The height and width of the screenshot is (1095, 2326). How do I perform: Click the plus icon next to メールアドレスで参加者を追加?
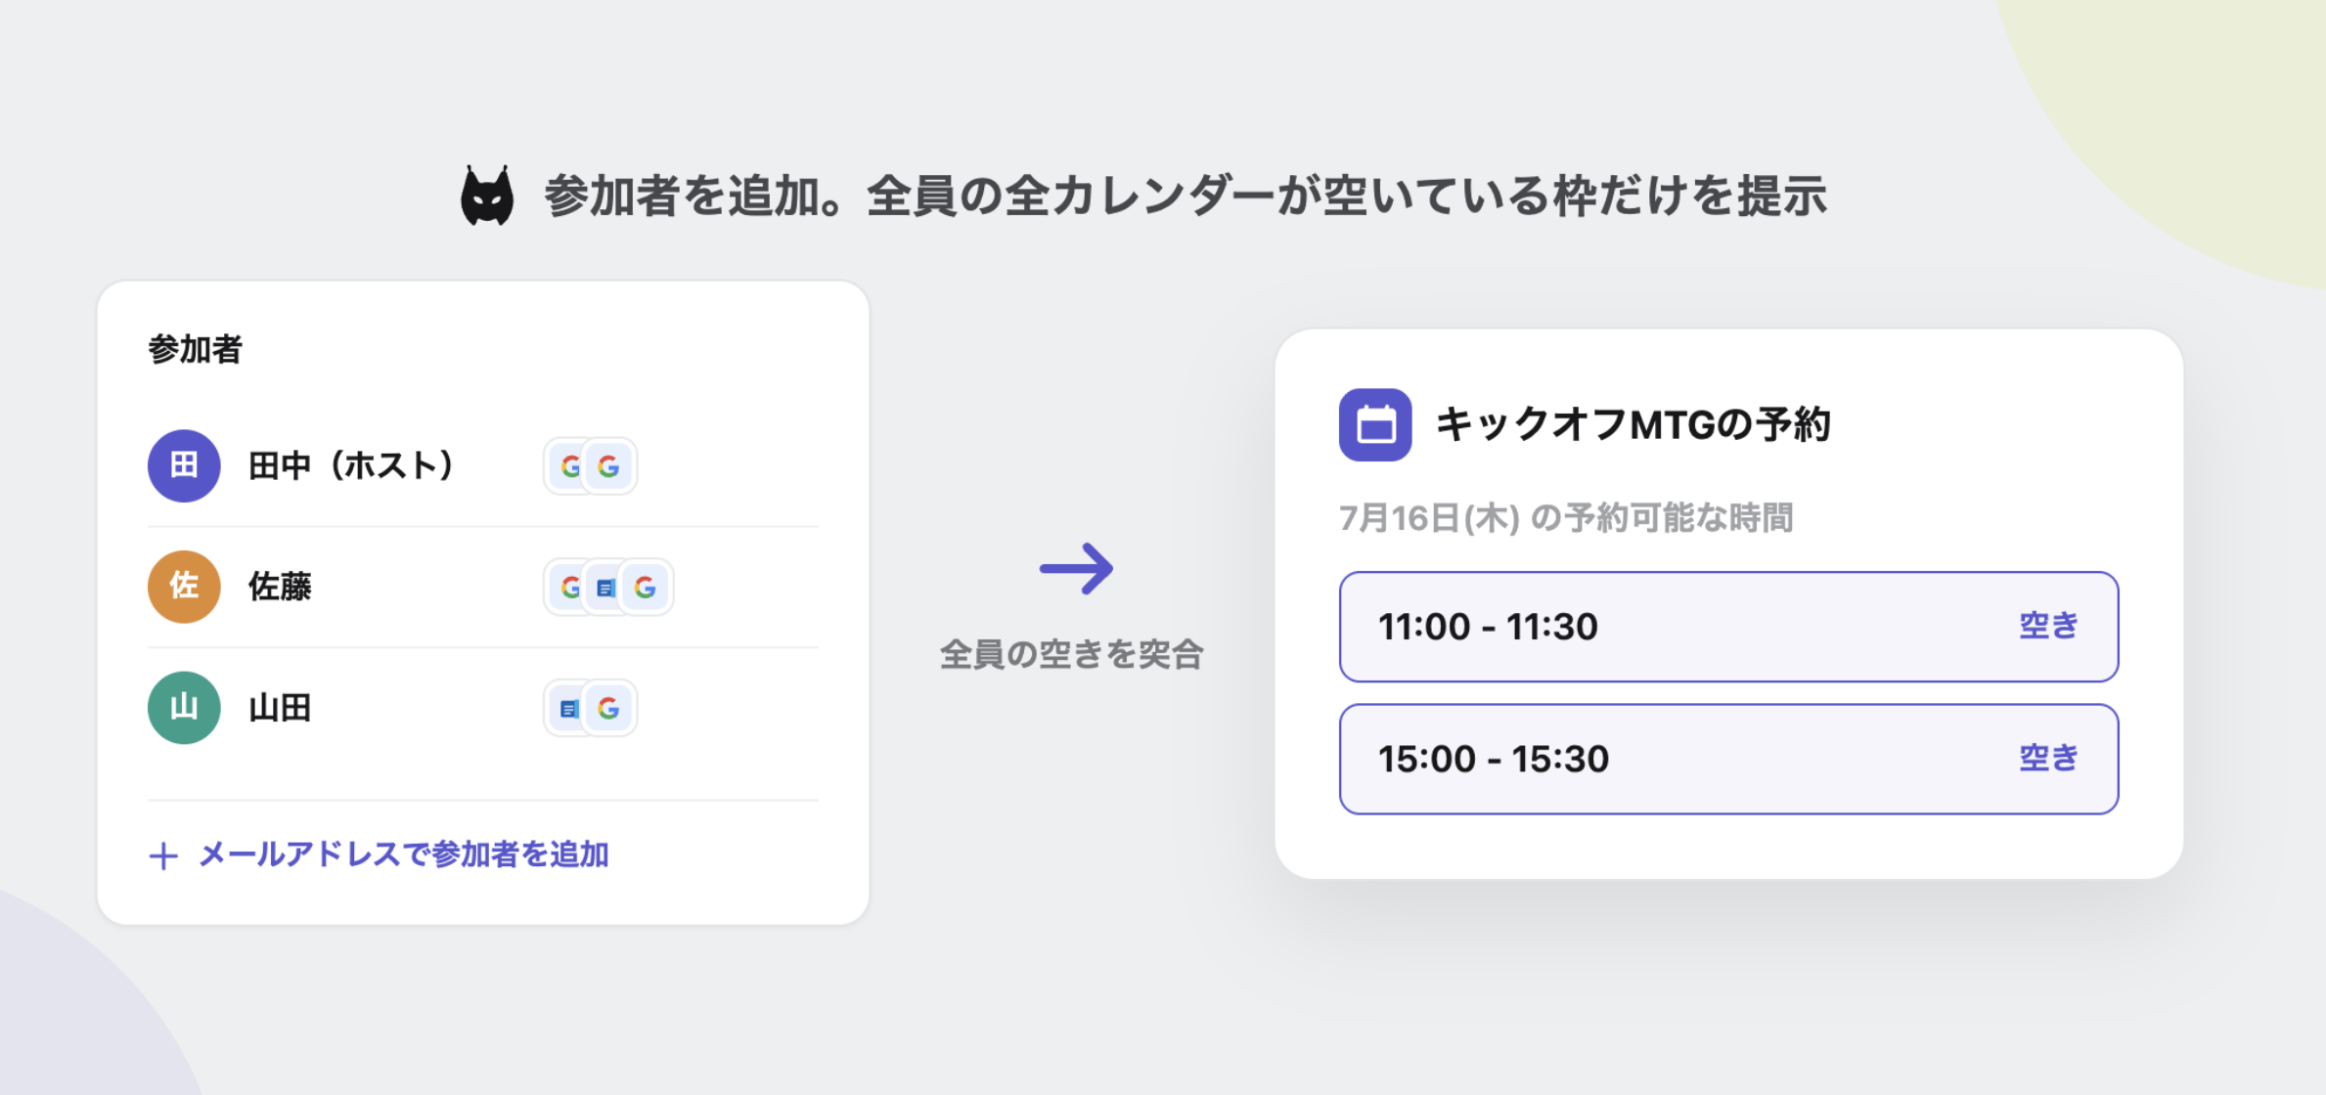coord(163,856)
